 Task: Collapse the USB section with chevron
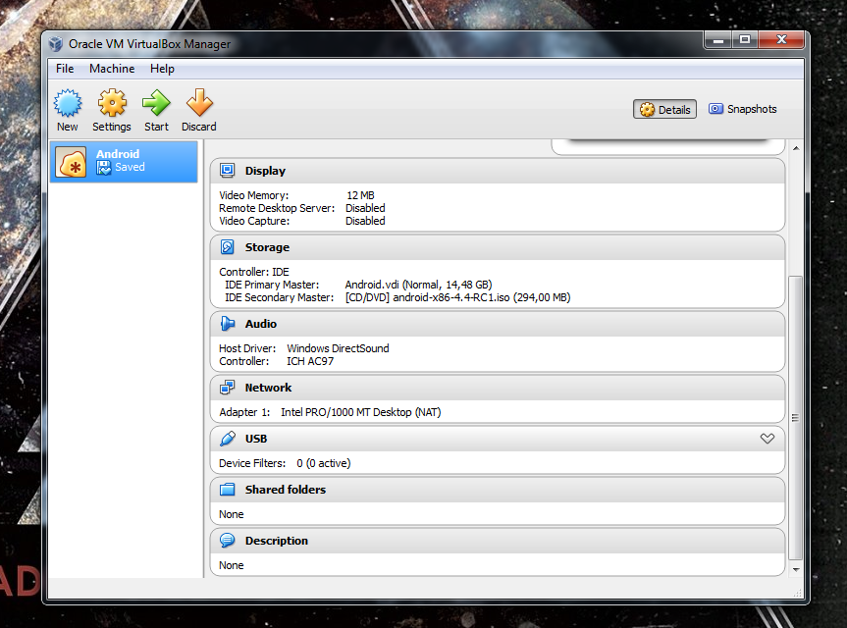point(768,439)
